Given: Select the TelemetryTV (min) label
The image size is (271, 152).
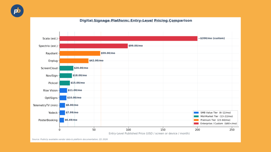Looking at the screenshot, I should click(x=45, y=105).
